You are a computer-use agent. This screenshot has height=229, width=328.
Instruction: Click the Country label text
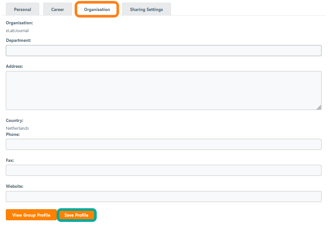coord(15,121)
